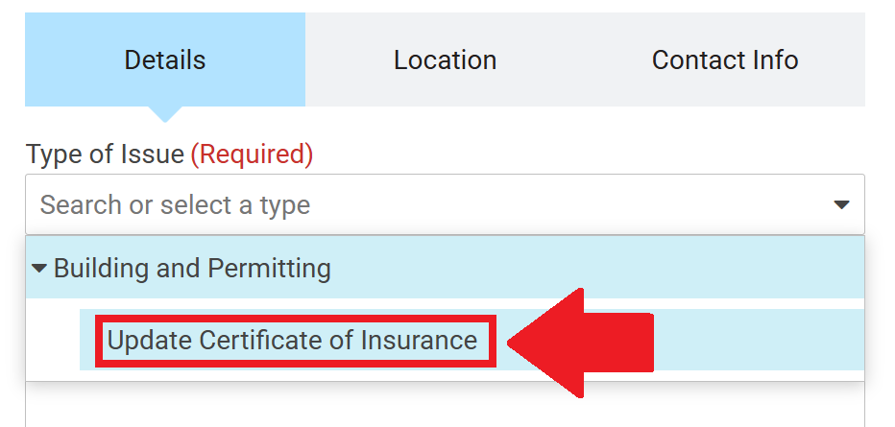
Task: Click the Details tab pointer notch
Action: point(165,114)
